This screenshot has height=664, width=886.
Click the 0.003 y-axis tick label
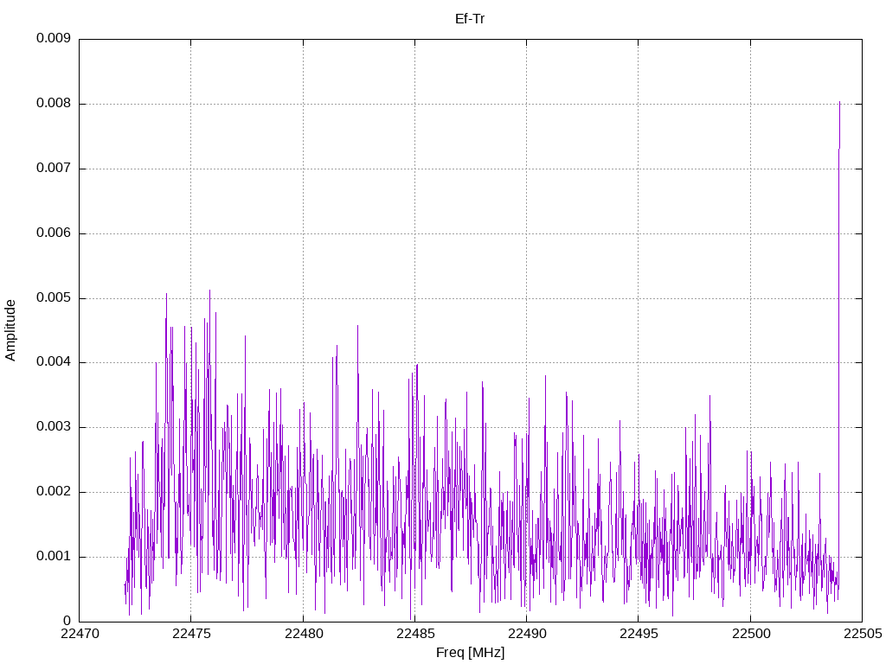(53, 427)
